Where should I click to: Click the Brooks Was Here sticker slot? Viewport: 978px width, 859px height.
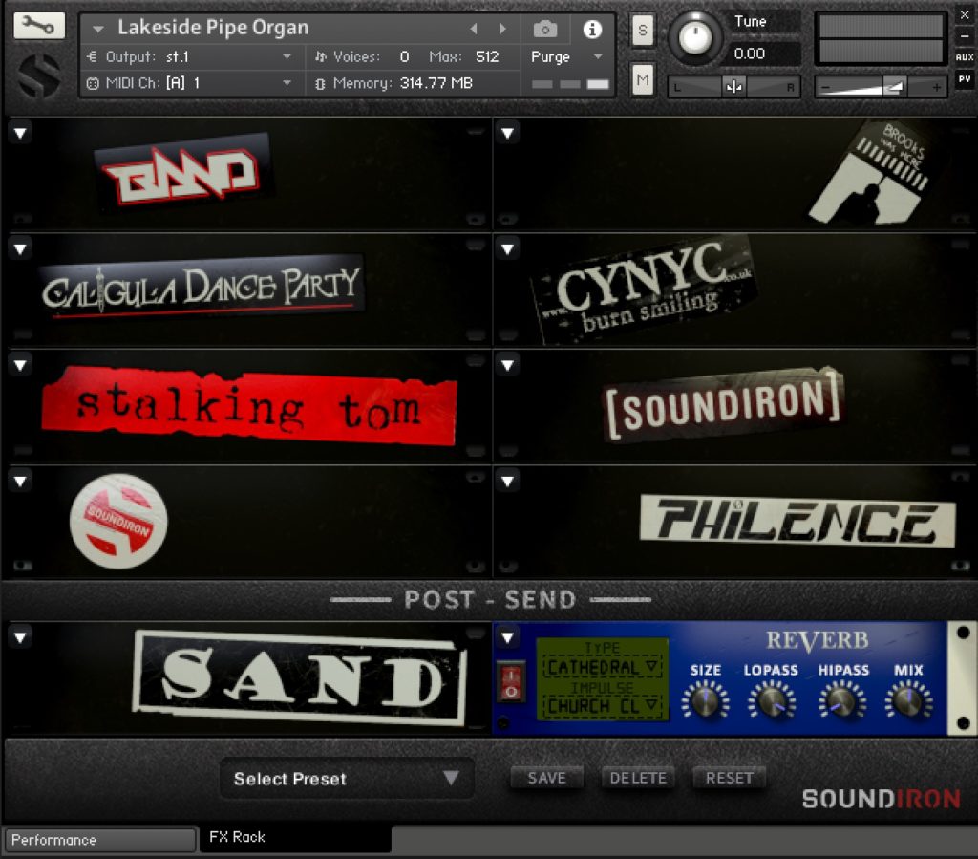click(869, 173)
